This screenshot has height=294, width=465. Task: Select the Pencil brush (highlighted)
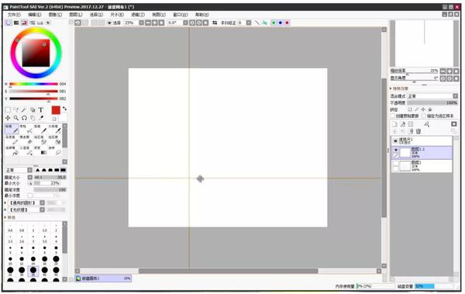point(12,129)
